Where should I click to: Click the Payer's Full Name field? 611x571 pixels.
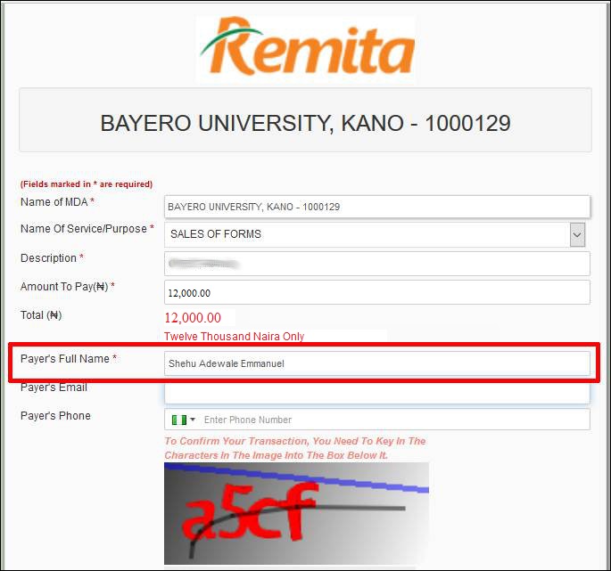[376, 363]
